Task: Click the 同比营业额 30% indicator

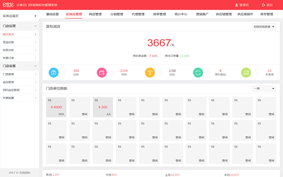Action: tap(145, 56)
